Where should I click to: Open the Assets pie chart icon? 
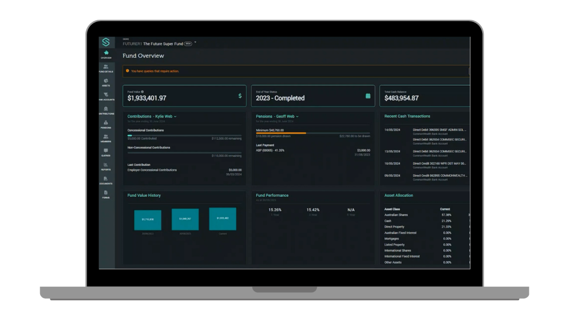tap(106, 81)
